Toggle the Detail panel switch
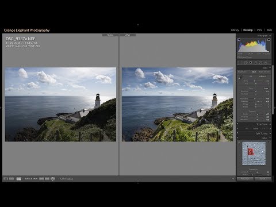Screen dimensions: 276x207 [237, 138]
